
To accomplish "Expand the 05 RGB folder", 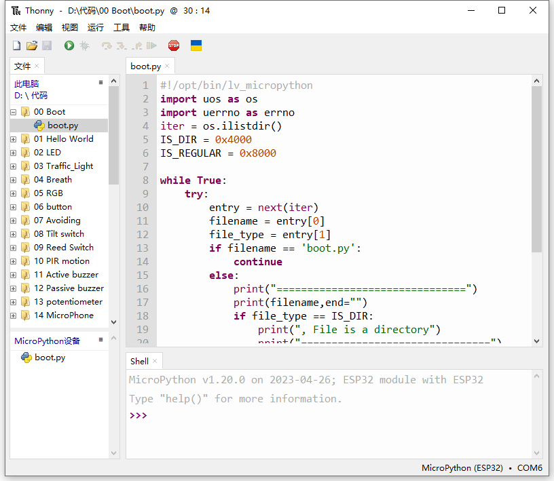I will 14,193.
